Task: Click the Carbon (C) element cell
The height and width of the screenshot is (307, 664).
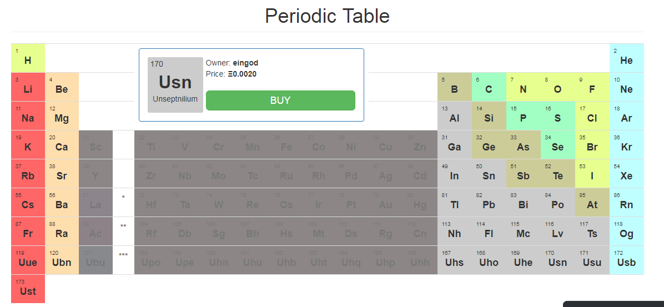Action: (x=489, y=87)
